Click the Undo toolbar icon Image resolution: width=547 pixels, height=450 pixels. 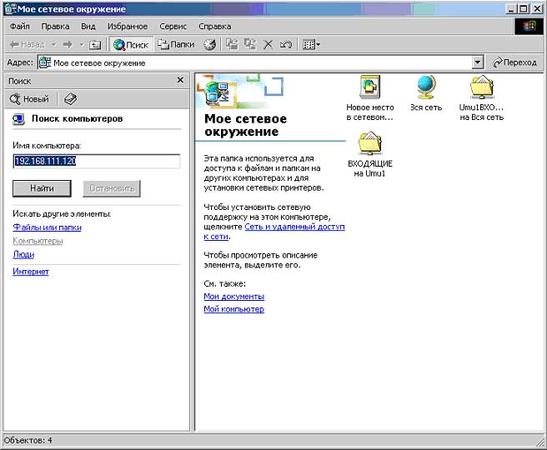(286, 45)
